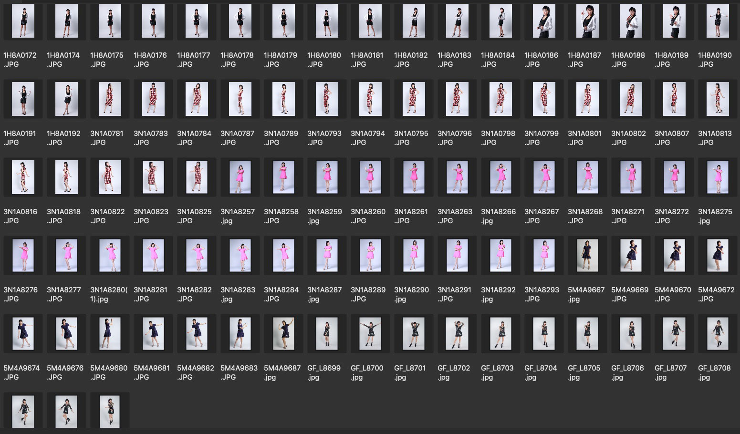Open the 3N1A8257.jpg pink dress thumbnail
Viewport: 740px width, 434px height.
(240, 177)
